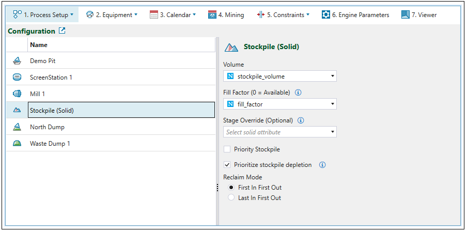Click the ScreenStation 1 icon

17,77
